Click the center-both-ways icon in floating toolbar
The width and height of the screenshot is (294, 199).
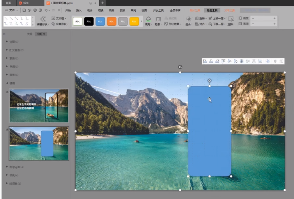tap(241, 61)
